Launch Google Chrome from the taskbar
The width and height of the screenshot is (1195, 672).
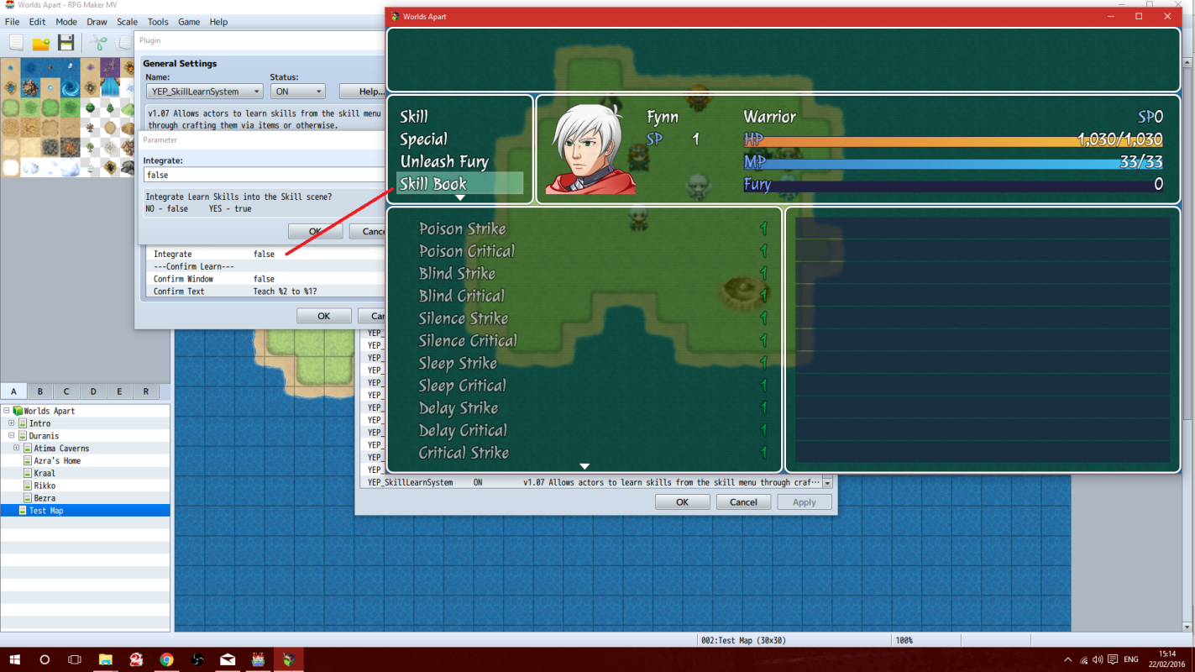pos(166,659)
